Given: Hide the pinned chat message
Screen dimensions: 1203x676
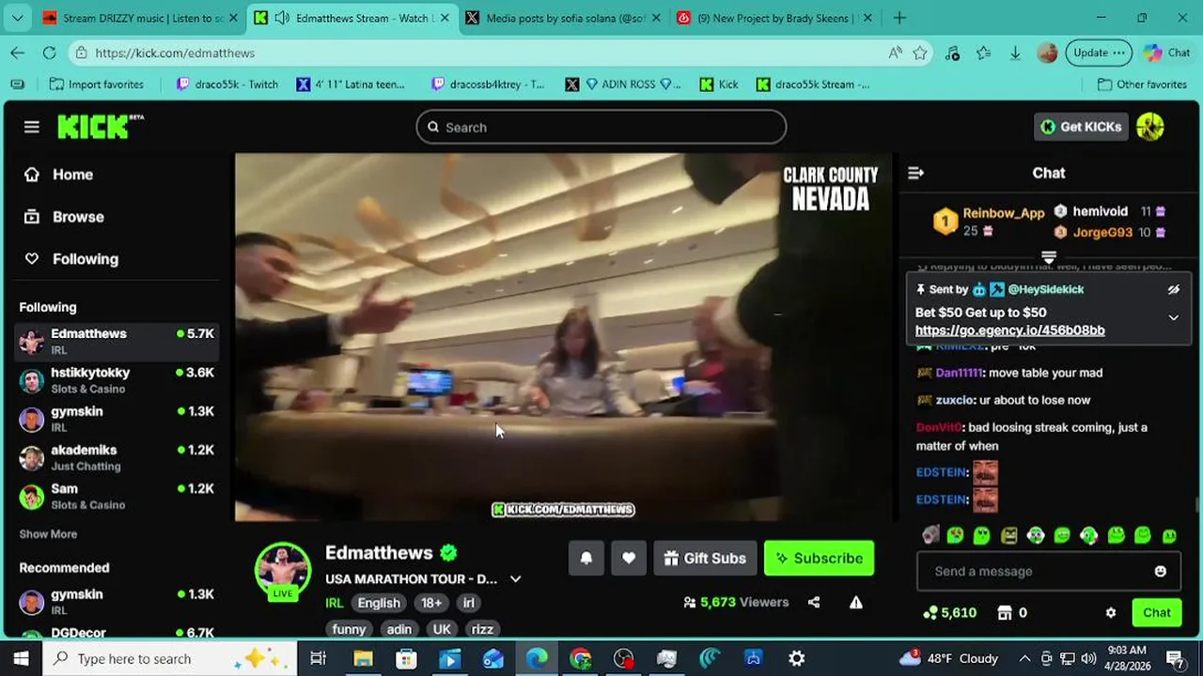Looking at the screenshot, I should click(1173, 290).
